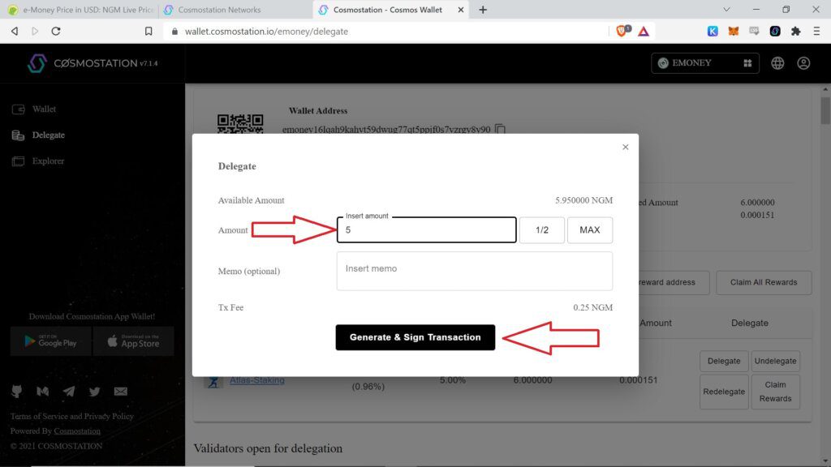
Task: Click the Cosmostation logo icon
Action: 37,63
